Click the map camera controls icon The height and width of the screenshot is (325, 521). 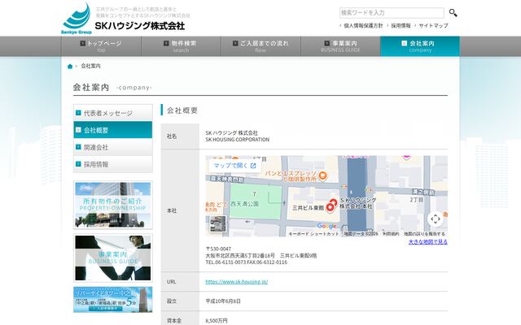pyautogui.click(x=436, y=219)
